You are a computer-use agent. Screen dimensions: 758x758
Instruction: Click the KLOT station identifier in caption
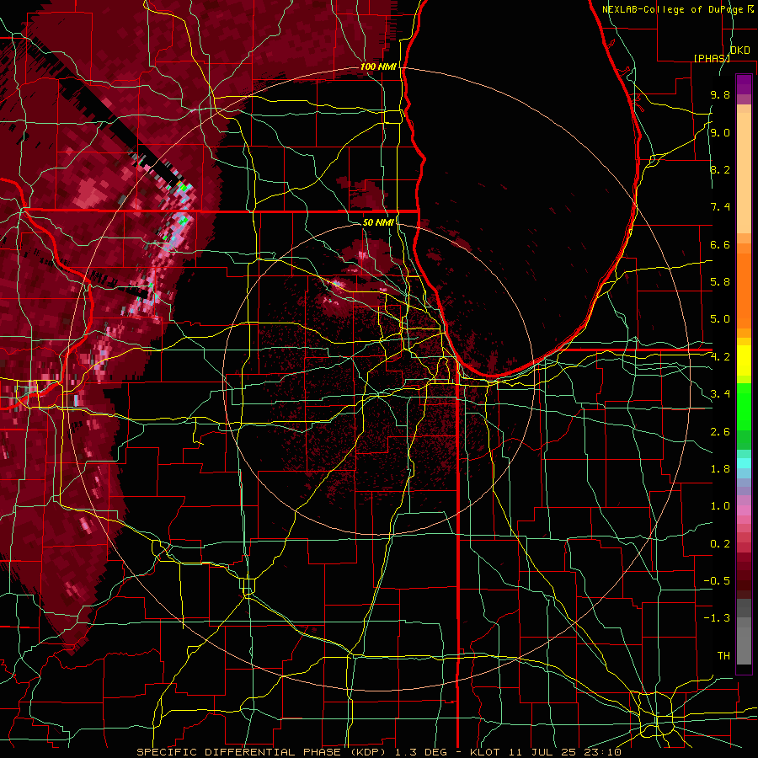tap(486, 752)
